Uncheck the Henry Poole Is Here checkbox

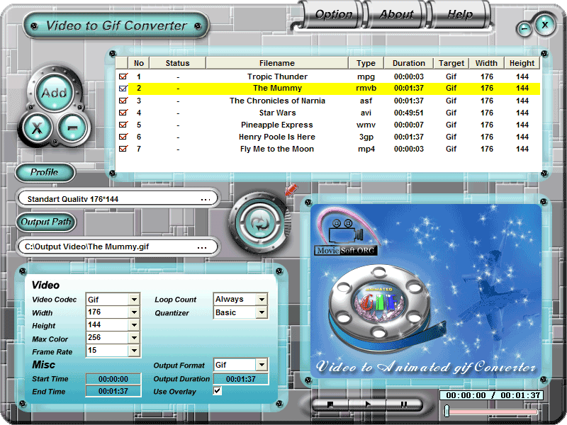(x=123, y=137)
